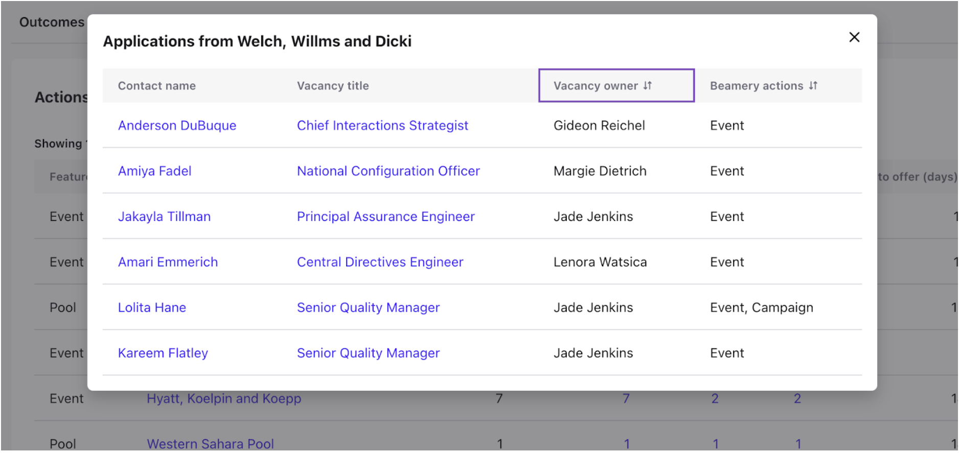The width and height of the screenshot is (959, 453).
Task: Sort by Beamery actions column
Action: [764, 86]
